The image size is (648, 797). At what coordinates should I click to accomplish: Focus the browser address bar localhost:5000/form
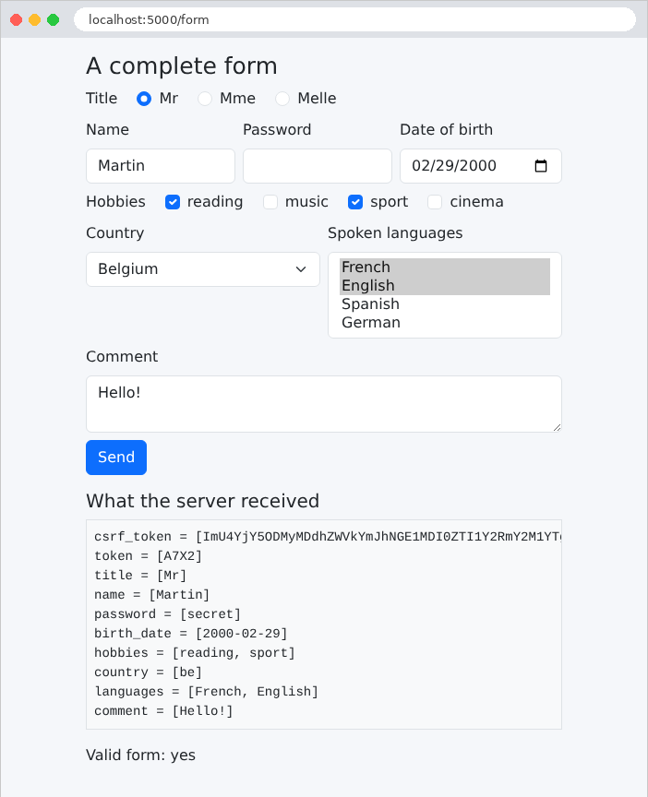click(354, 19)
